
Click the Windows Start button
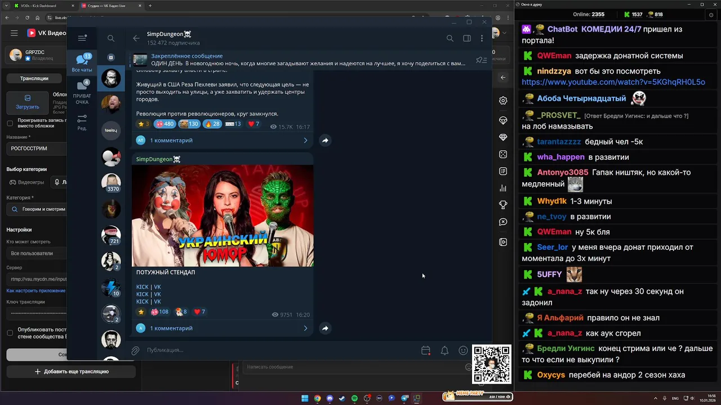tap(305, 398)
